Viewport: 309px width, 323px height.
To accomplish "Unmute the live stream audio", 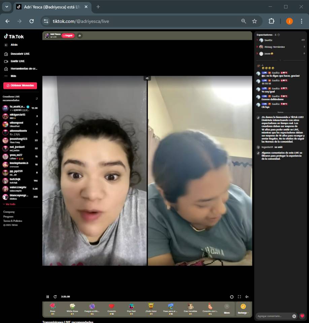I will click(x=247, y=297).
